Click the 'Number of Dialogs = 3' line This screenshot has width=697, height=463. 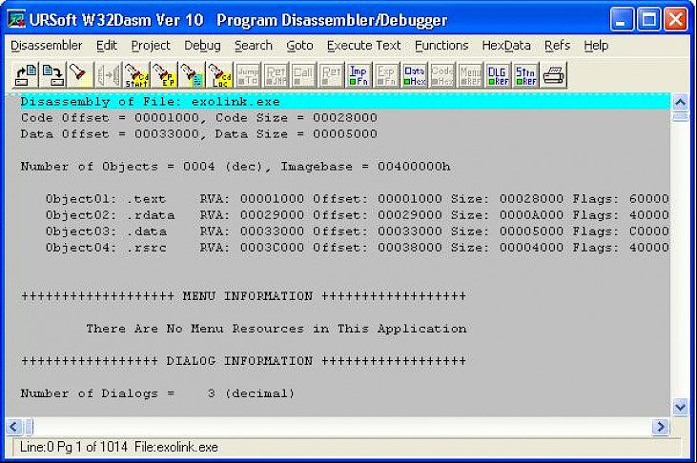(x=157, y=393)
